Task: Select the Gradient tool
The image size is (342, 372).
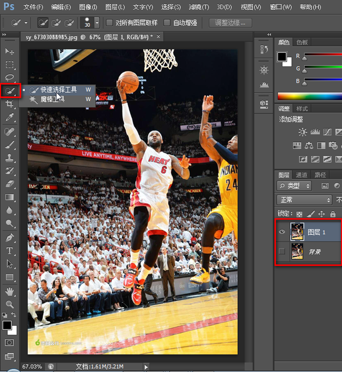Action: pyautogui.click(x=9, y=197)
